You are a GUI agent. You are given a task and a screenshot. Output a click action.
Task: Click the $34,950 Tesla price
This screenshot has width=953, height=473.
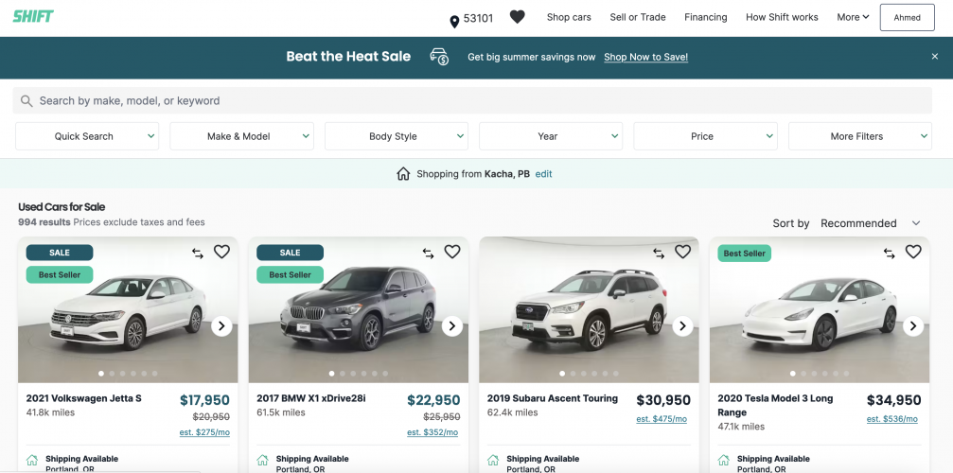pos(894,400)
